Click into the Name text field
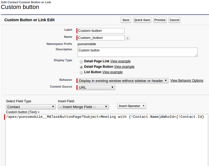The height and width of the screenshot is (166, 209). (101, 38)
